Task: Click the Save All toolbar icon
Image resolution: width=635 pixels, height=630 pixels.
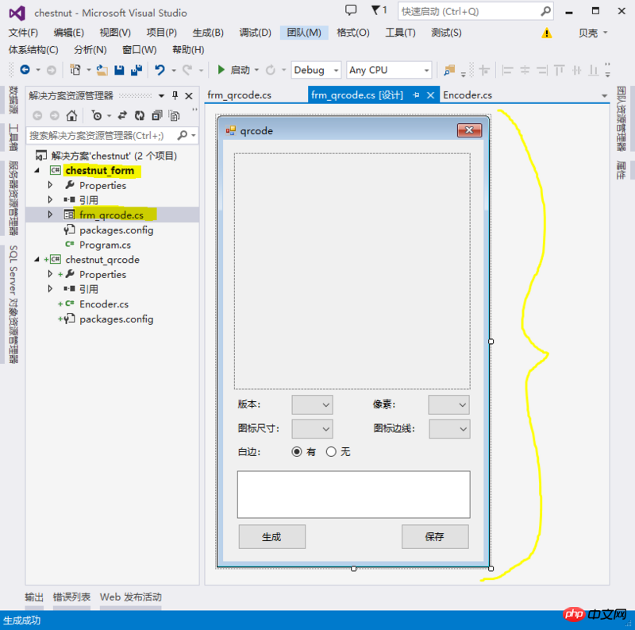Action: (x=136, y=70)
